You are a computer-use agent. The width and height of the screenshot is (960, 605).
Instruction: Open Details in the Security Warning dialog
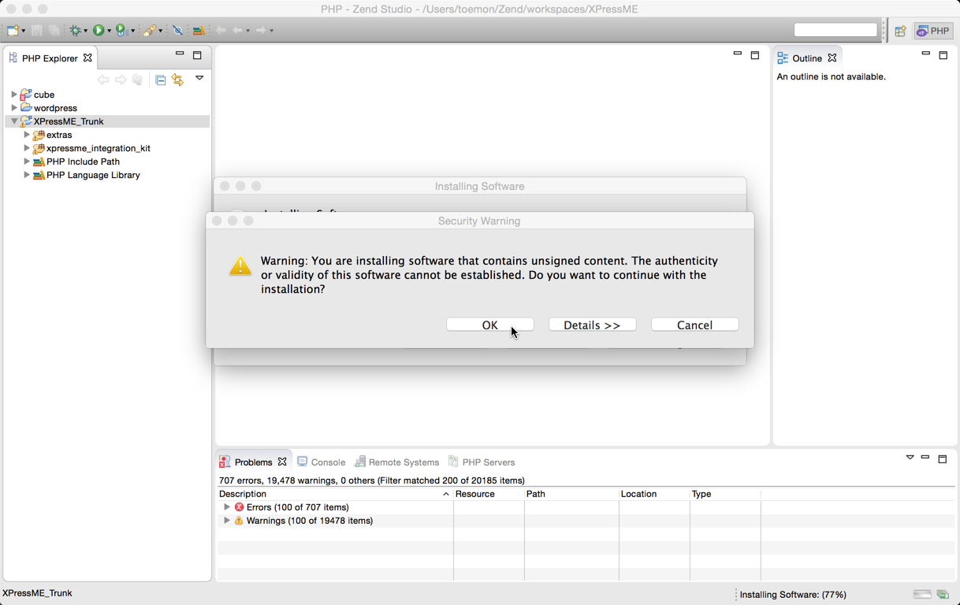pos(592,325)
